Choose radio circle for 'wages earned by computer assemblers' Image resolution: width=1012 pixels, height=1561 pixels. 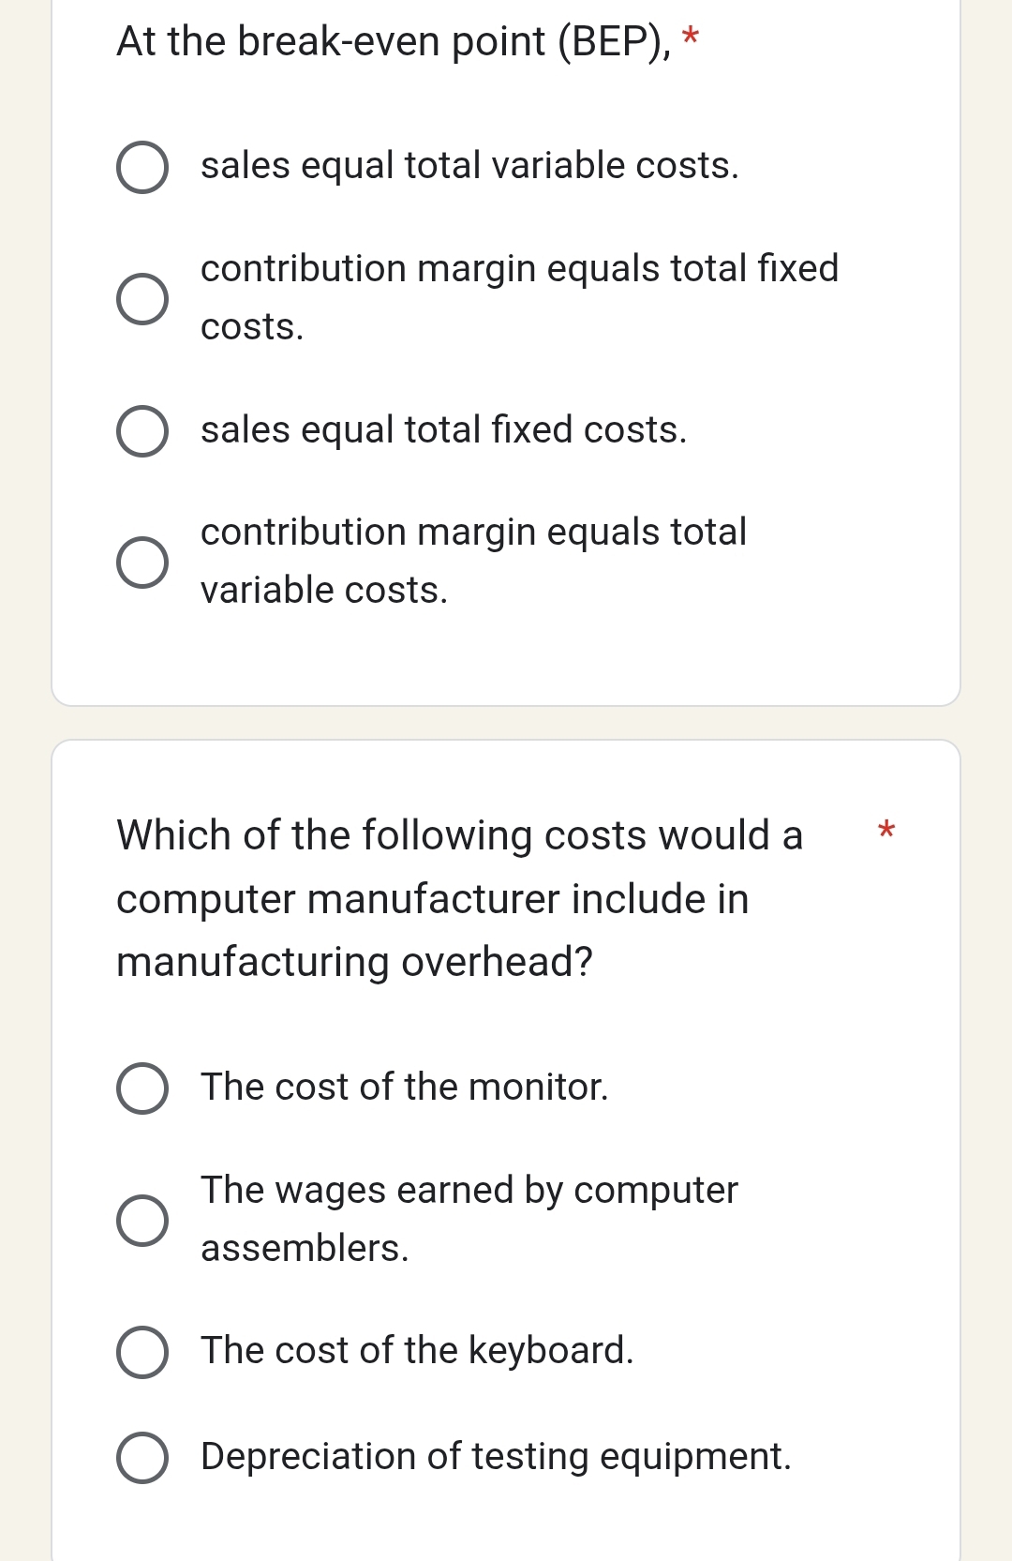point(142,1221)
